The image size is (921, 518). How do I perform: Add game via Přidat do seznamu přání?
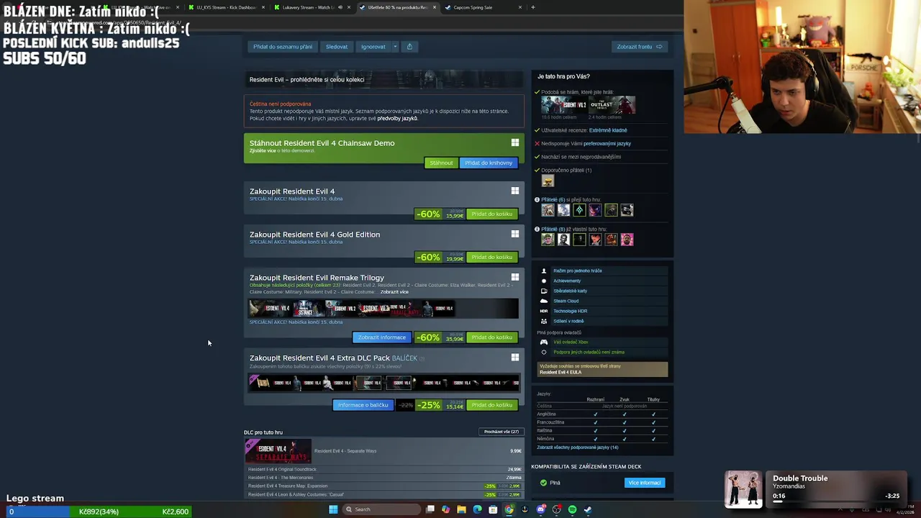pos(283,47)
